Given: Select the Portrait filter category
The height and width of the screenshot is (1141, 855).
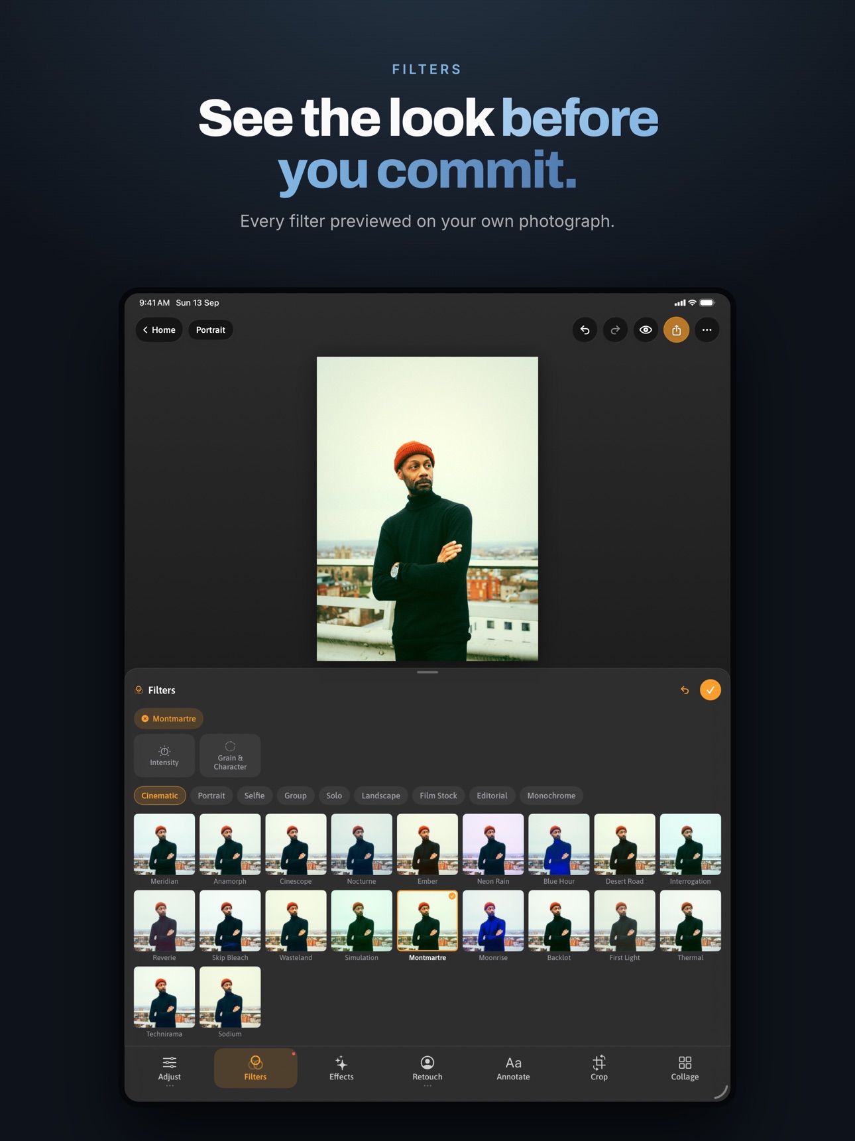Looking at the screenshot, I should tap(211, 796).
